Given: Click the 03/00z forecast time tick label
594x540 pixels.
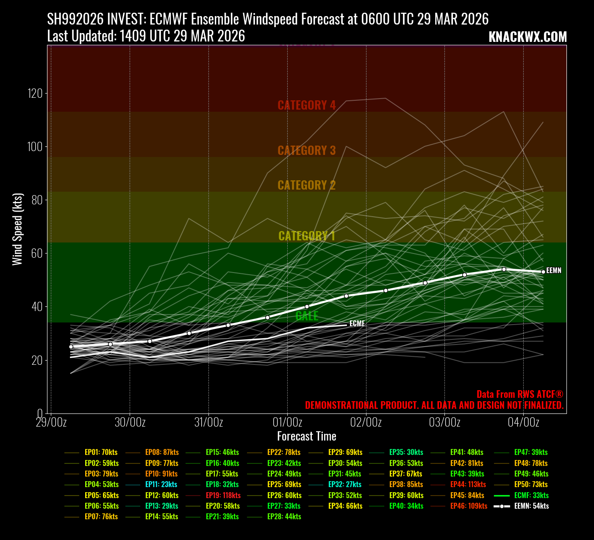Looking at the screenshot, I should coord(444,422).
